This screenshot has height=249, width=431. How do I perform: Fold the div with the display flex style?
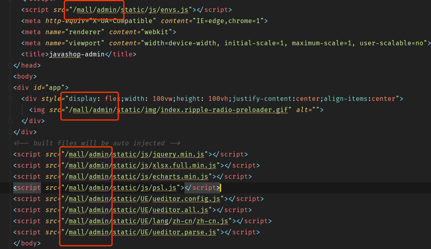click(10, 99)
